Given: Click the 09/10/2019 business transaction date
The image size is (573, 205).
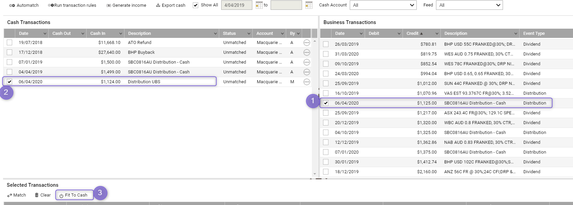Looking at the screenshot, I should tap(347, 64).
